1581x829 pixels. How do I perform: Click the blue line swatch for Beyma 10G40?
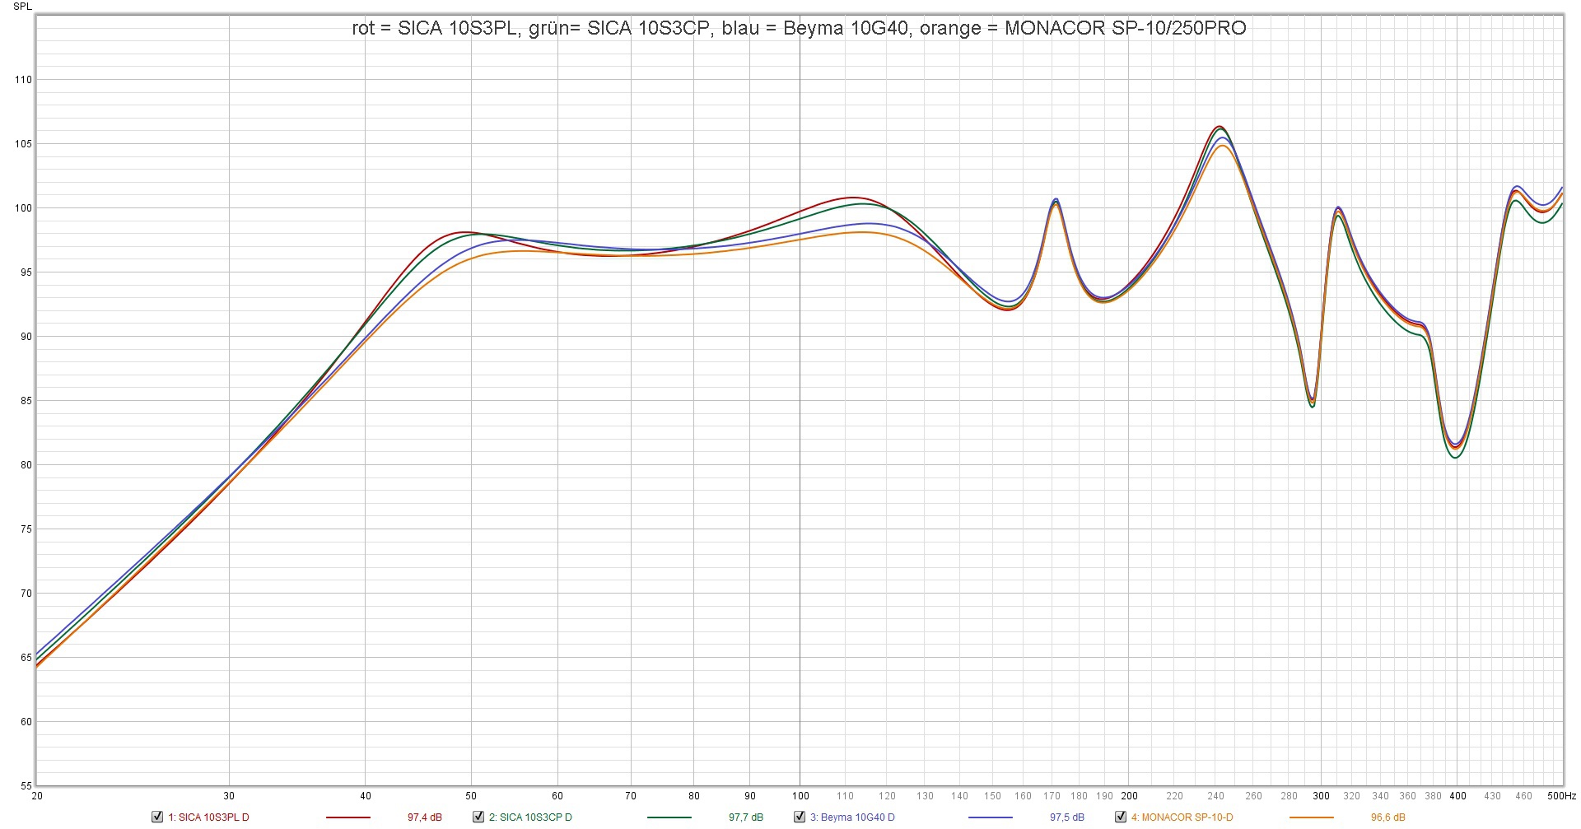(x=991, y=817)
